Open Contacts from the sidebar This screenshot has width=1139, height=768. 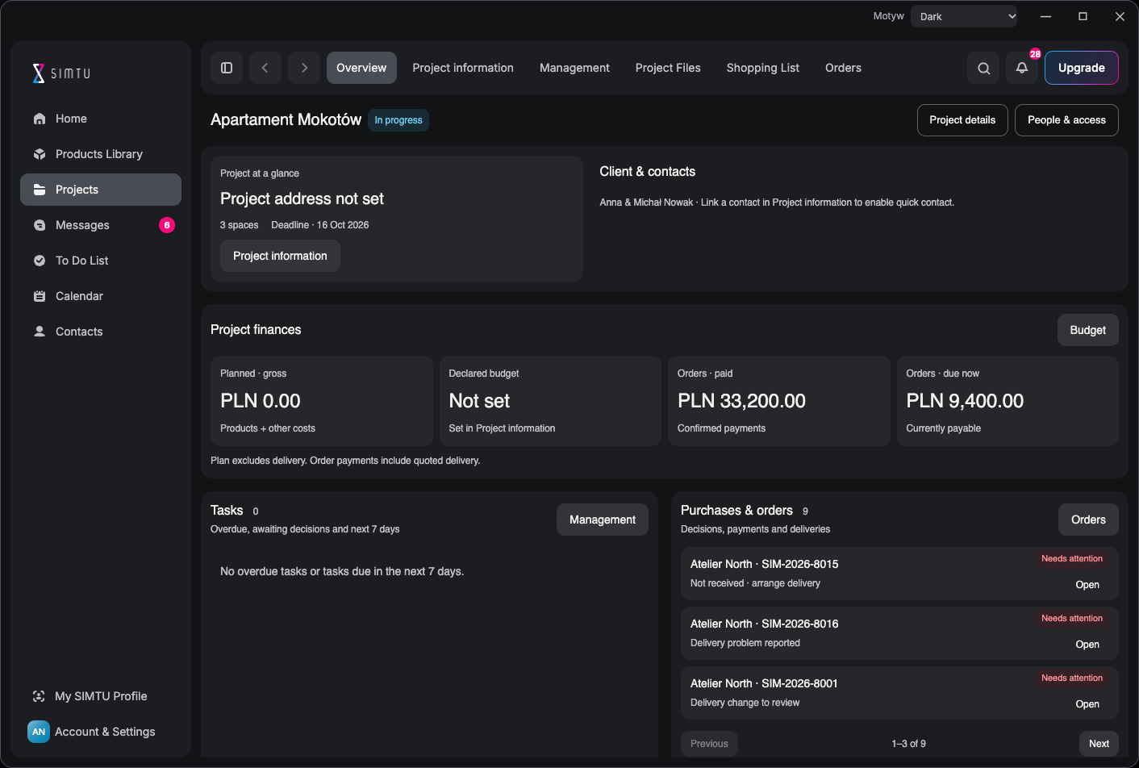click(x=101, y=332)
